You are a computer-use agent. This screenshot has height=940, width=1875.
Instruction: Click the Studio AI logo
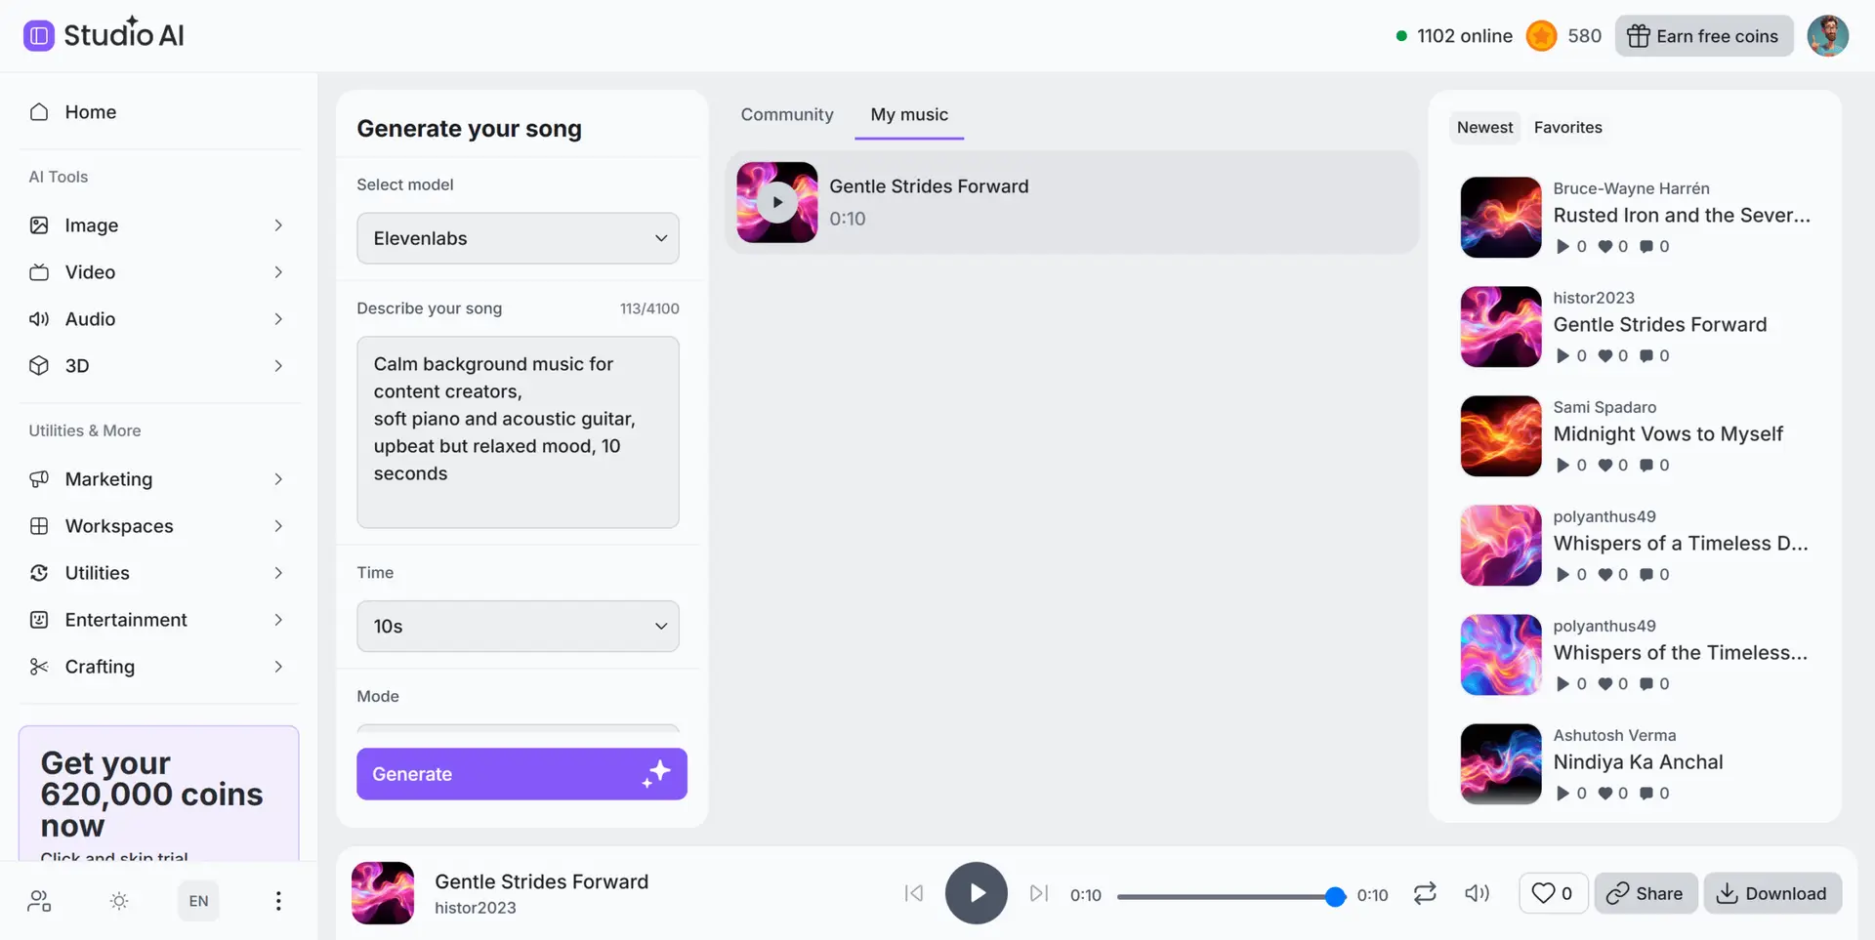coord(104,35)
